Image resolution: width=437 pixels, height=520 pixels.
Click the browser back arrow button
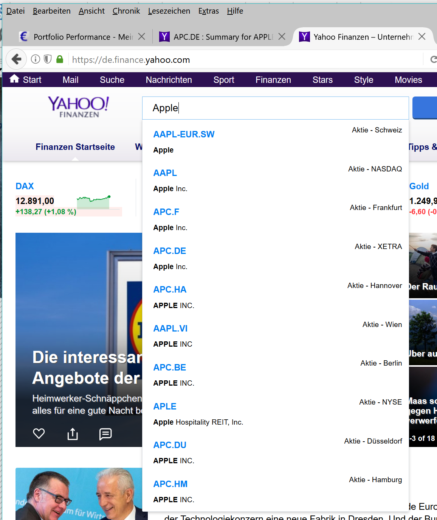click(16, 59)
